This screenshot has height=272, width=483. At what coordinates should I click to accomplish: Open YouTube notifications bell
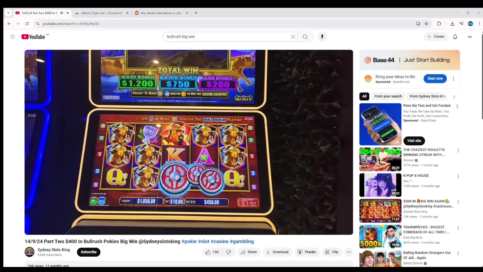455,37
